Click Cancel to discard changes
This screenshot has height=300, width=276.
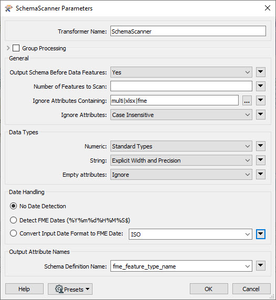pyautogui.click(x=251, y=288)
